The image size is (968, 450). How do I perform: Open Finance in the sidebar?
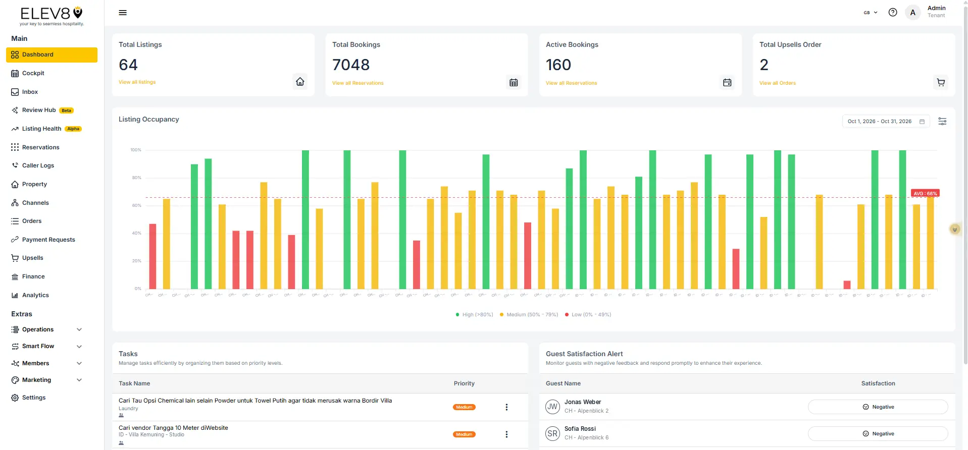pos(52,276)
